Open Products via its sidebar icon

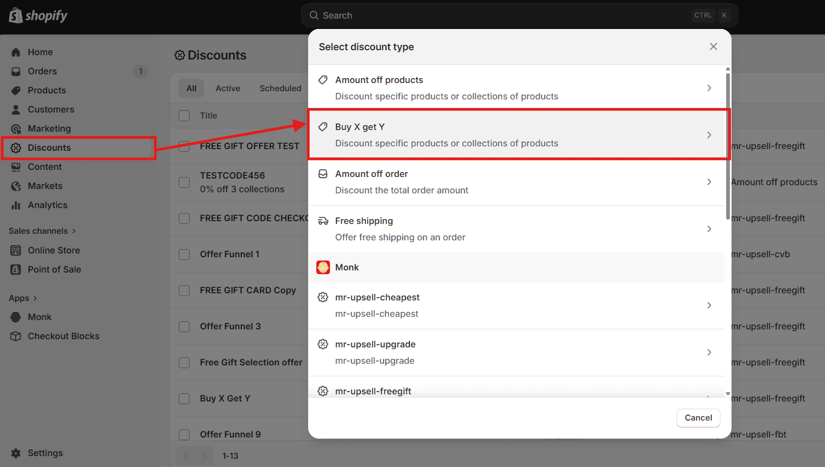[15, 90]
